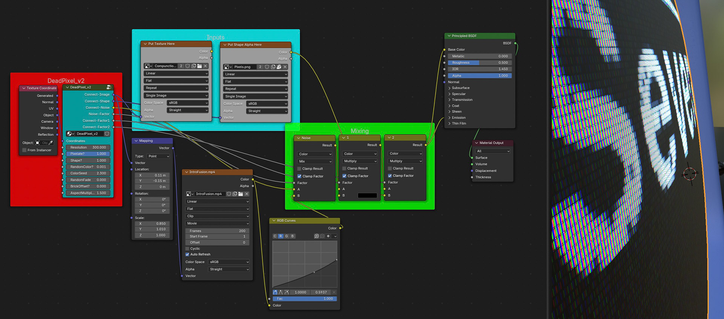Click the pack/unpack icon for Pixels.png
The width and height of the screenshot is (724, 319).
pyautogui.click(x=279, y=67)
